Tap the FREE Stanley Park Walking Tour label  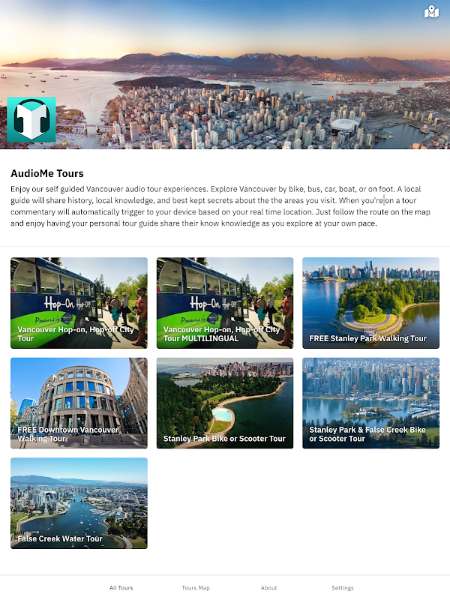click(x=367, y=338)
